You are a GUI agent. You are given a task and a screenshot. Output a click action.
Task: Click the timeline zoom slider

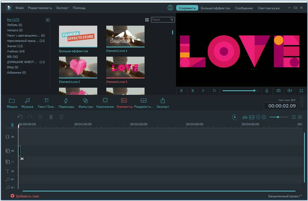(279, 117)
